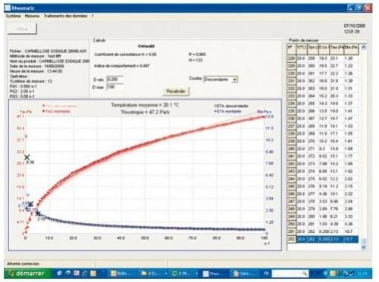Open the green grouped taskbar button
Screen dimensions: 379x282
pos(185,273)
